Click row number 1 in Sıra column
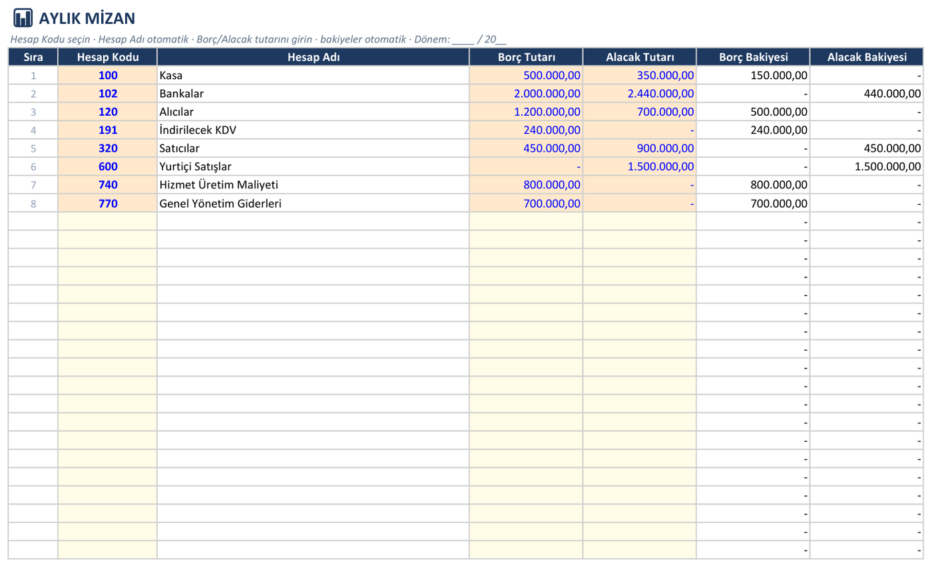The image size is (932, 567). pyautogui.click(x=33, y=75)
